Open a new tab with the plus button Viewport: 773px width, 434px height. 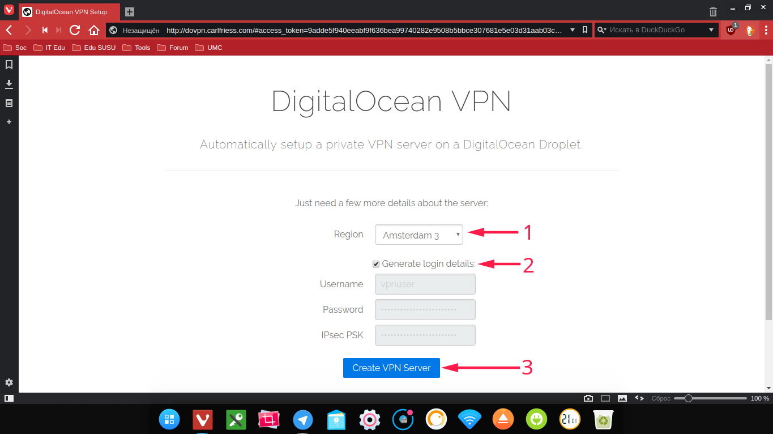[x=130, y=11]
